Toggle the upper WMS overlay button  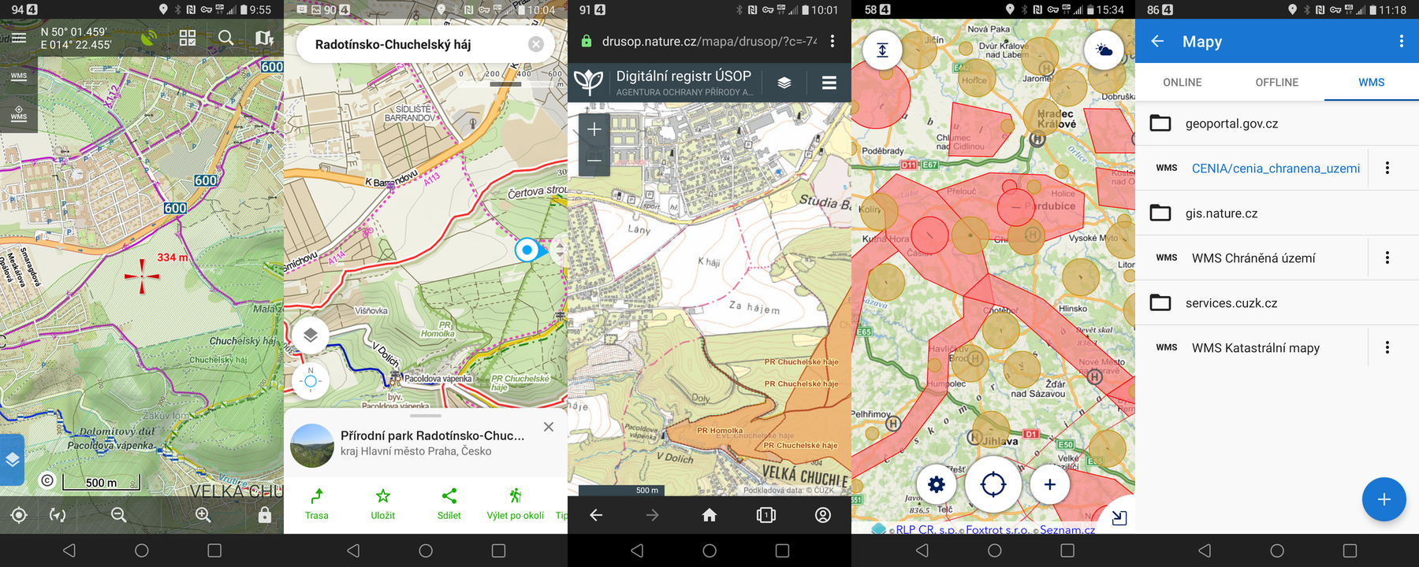(x=19, y=77)
